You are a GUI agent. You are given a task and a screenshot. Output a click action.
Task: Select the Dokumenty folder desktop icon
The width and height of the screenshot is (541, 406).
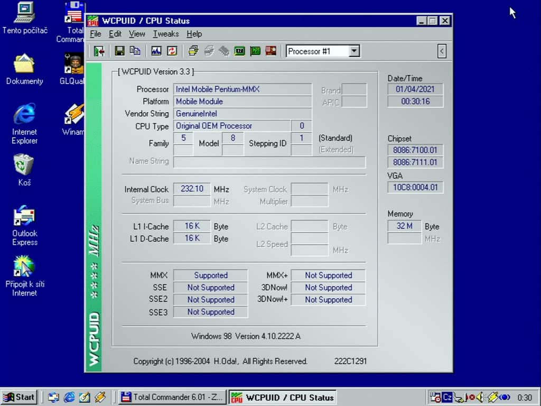coord(24,69)
